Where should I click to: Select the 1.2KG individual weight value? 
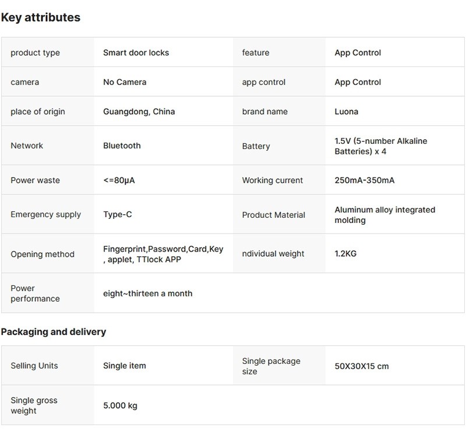(346, 254)
